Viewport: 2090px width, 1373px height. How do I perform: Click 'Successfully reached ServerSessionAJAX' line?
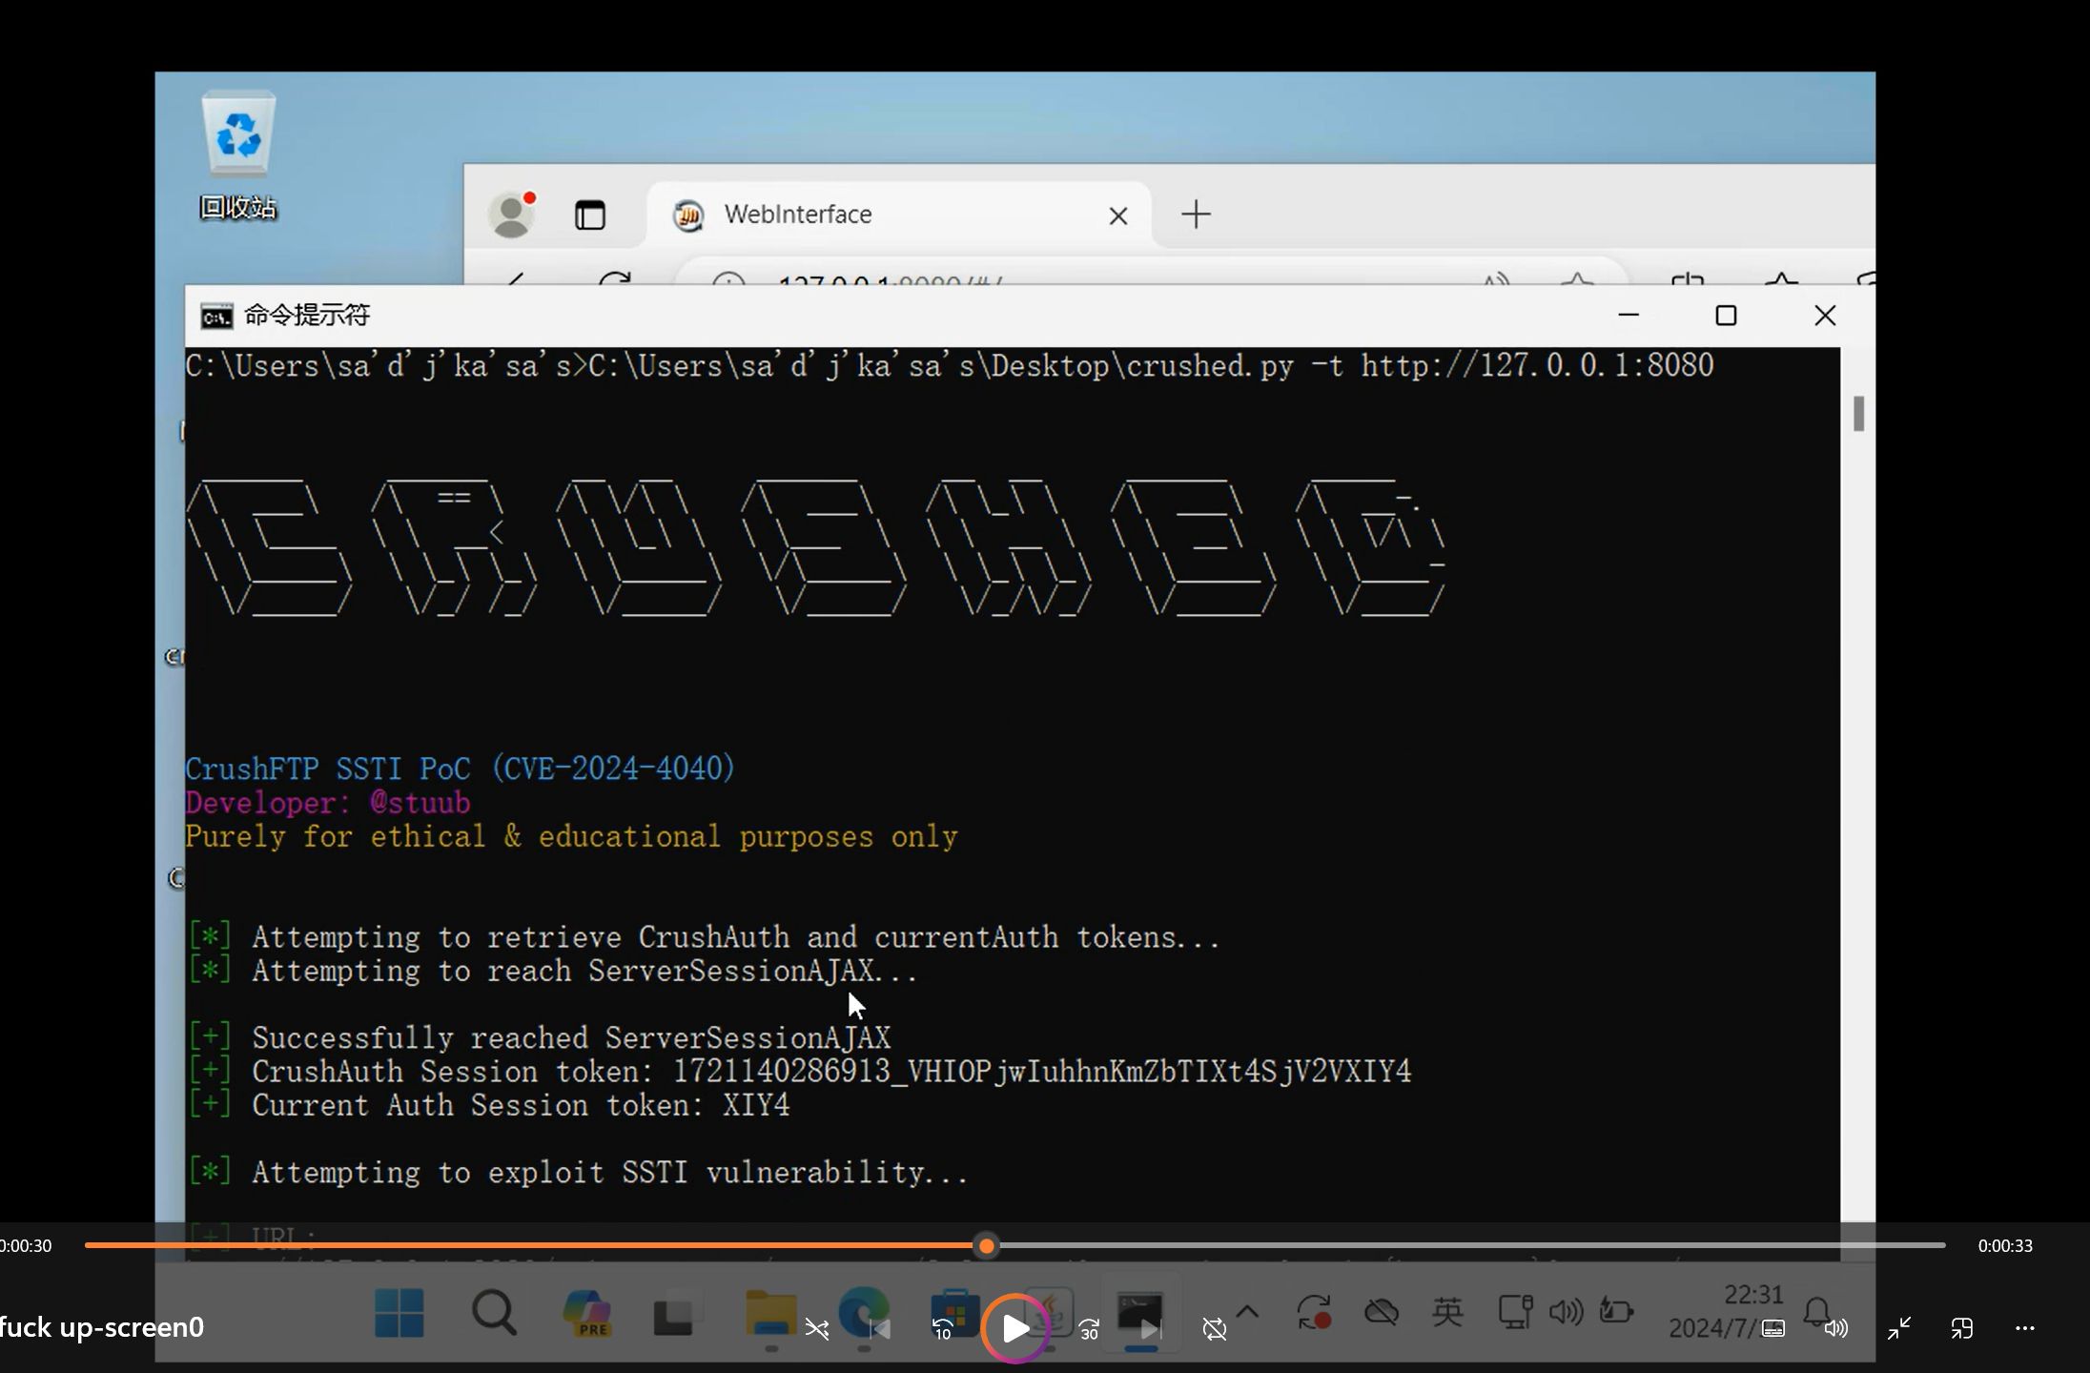(x=540, y=1038)
